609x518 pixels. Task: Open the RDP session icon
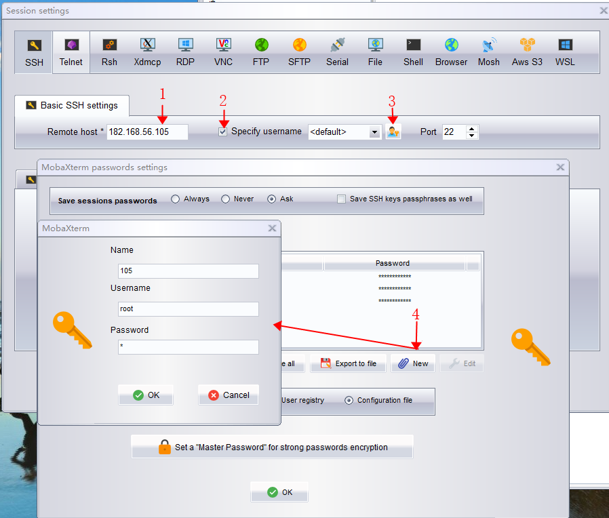pyautogui.click(x=185, y=51)
